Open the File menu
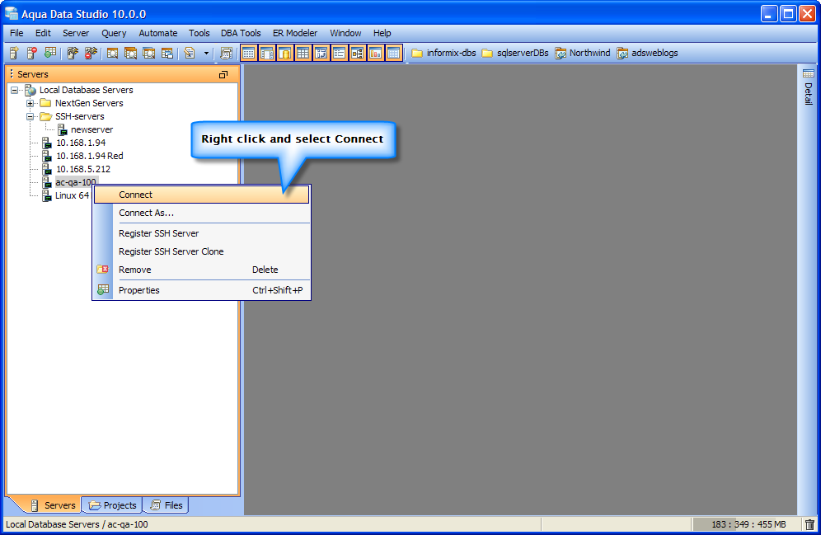Screen dimensions: 821x535 (x=16, y=33)
